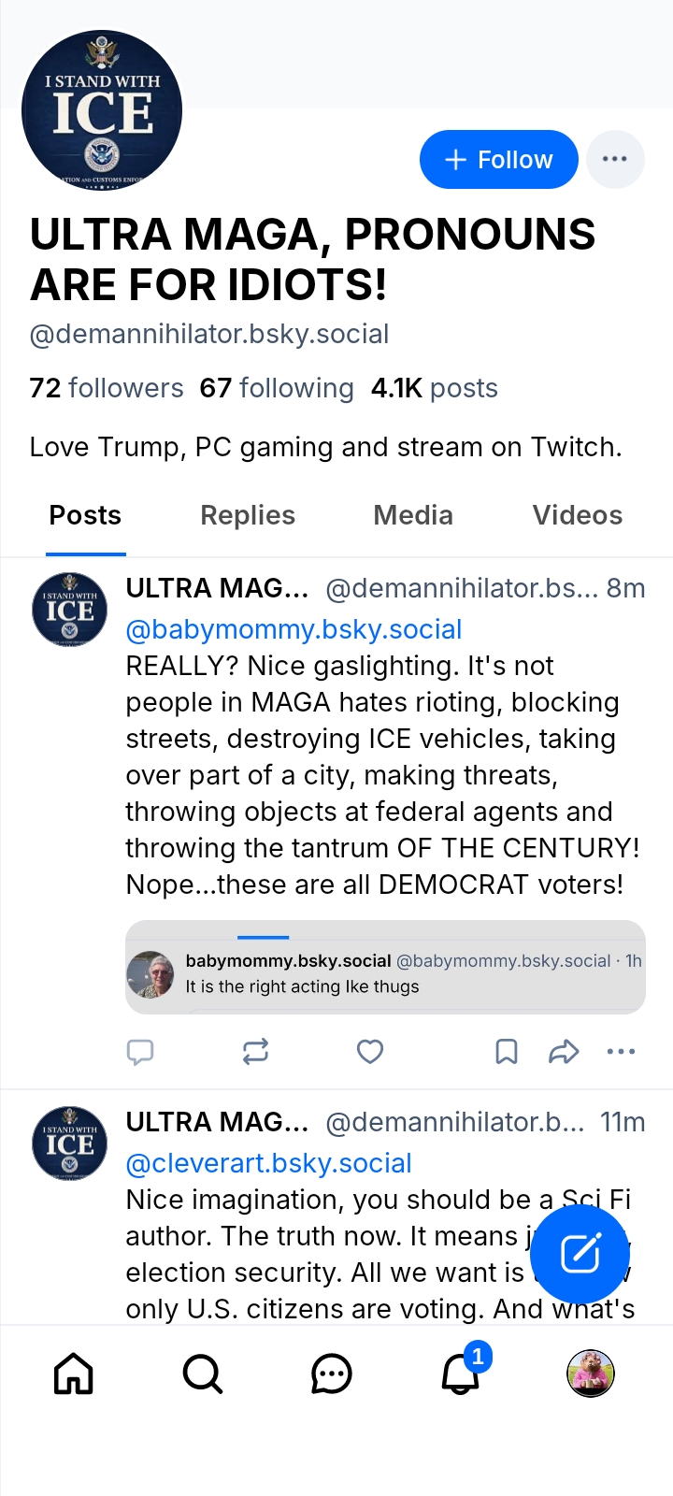This screenshot has width=673, height=1496.
Task: Open my profile from bottom avatar
Action: click(x=590, y=1374)
